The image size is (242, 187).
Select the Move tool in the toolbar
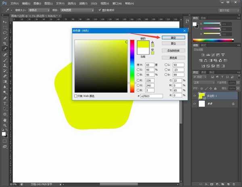tap(4, 21)
